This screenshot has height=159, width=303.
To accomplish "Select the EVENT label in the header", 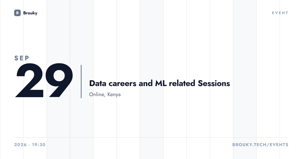I will point(280,13).
